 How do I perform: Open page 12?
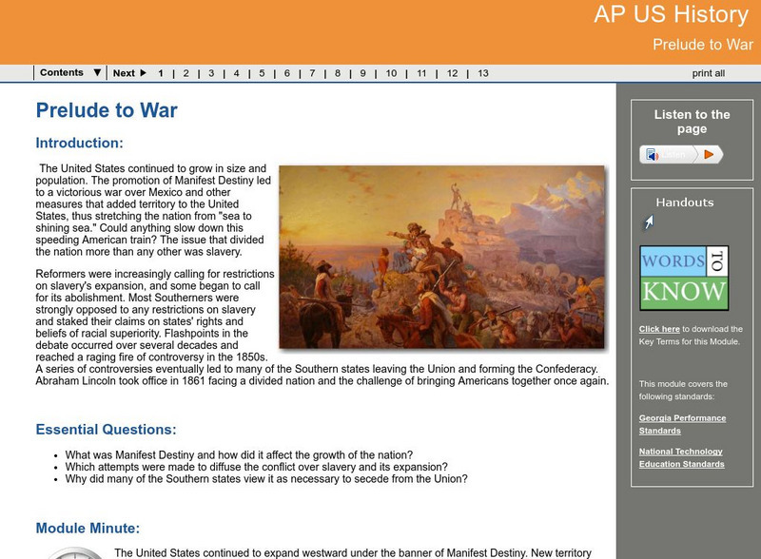[x=453, y=73]
